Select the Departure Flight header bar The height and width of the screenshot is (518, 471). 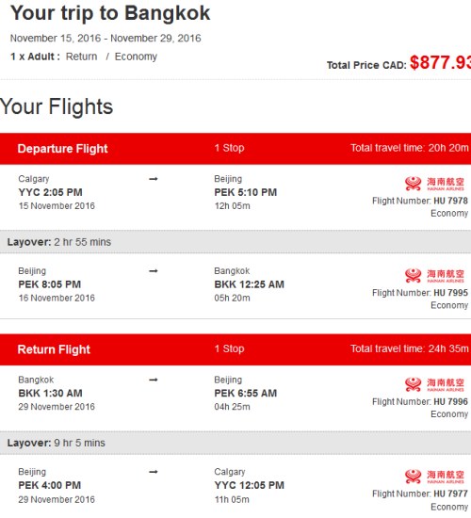(x=235, y=149)
